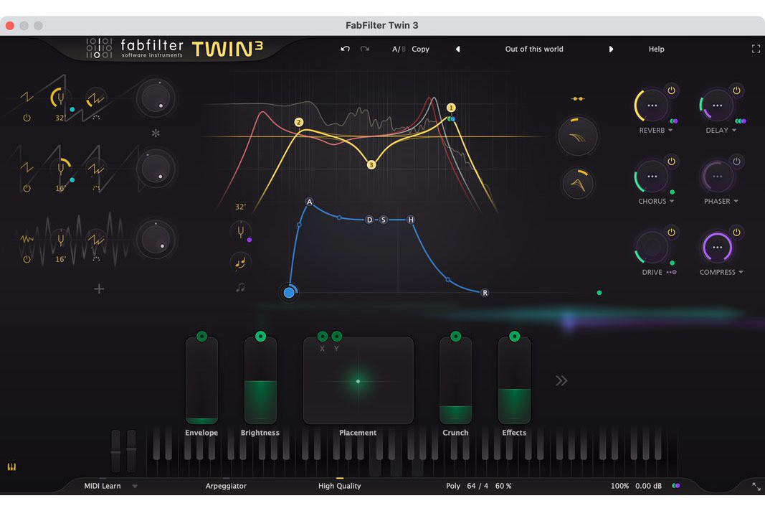Click the 0.00 dB output level
This screenshot has height=511, width=765.
coord(648,486)
